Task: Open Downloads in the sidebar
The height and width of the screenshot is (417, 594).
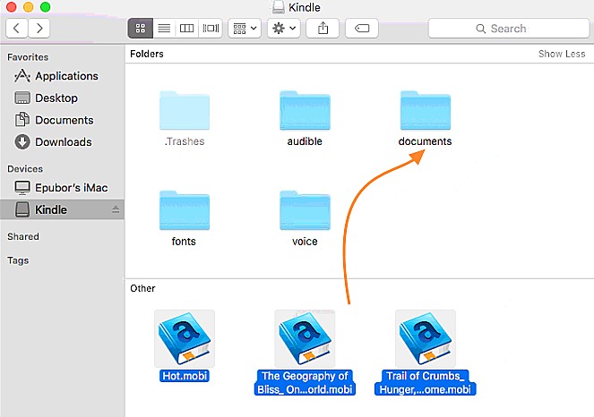Action: [x=63, y=142]
